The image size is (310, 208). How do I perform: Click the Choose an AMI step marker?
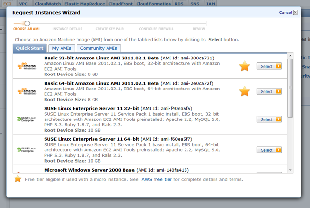[27, 24]
